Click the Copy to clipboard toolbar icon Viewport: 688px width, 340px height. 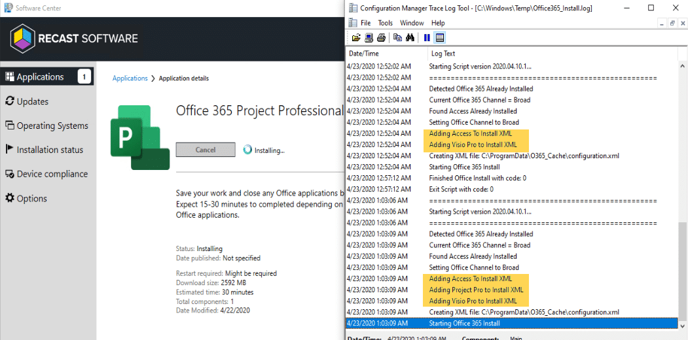pyautogui.click(x=397, y=37)
